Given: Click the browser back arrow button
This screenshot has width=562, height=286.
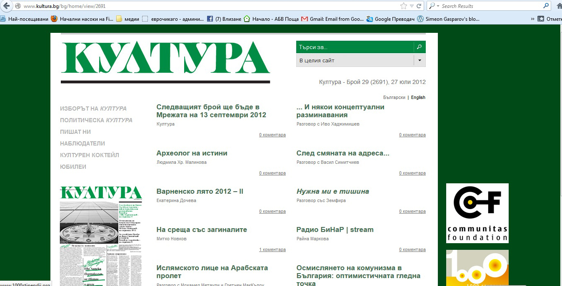Looking at the screenshot, I should (x=6, y=6).
